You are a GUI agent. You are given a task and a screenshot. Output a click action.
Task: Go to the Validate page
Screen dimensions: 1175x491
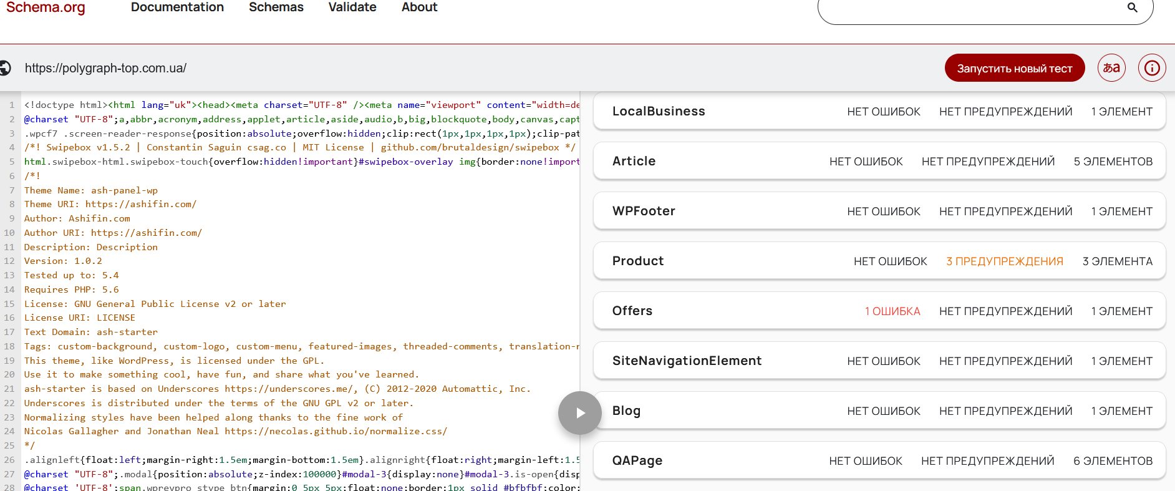pyautogui.click(x=352, y=7)
